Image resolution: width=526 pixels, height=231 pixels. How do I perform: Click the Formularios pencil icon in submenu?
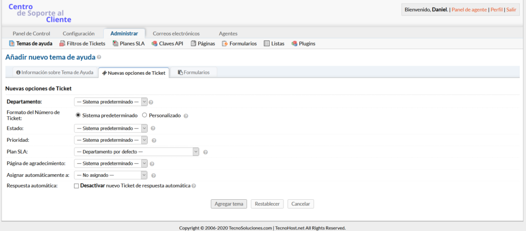click(x=225, y=44)
